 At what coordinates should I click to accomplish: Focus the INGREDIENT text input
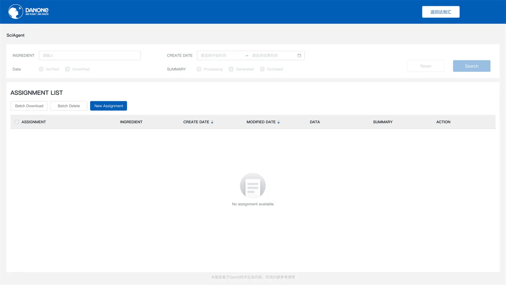point(90,55)
